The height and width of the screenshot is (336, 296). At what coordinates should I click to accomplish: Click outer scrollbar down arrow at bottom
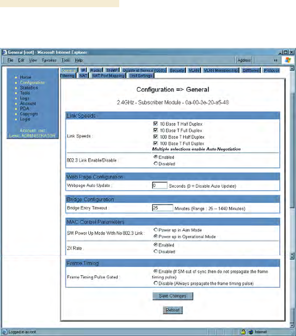click(292, 325)
